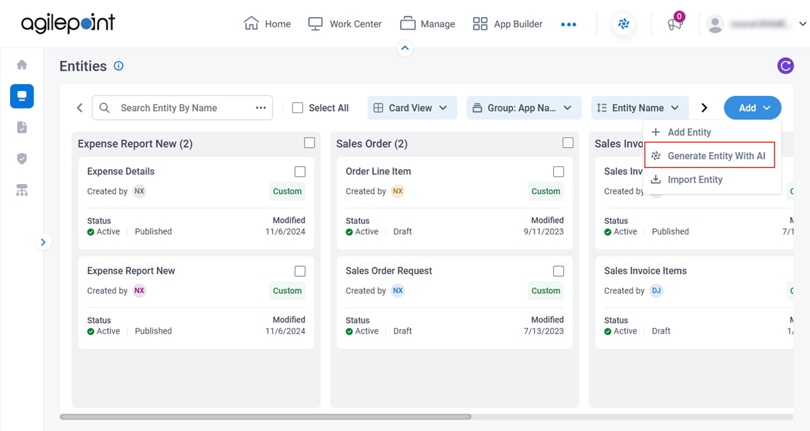Open the Expense Report New entity card
The height and width of the screenshot is (431, 810).
pos(131,270)
